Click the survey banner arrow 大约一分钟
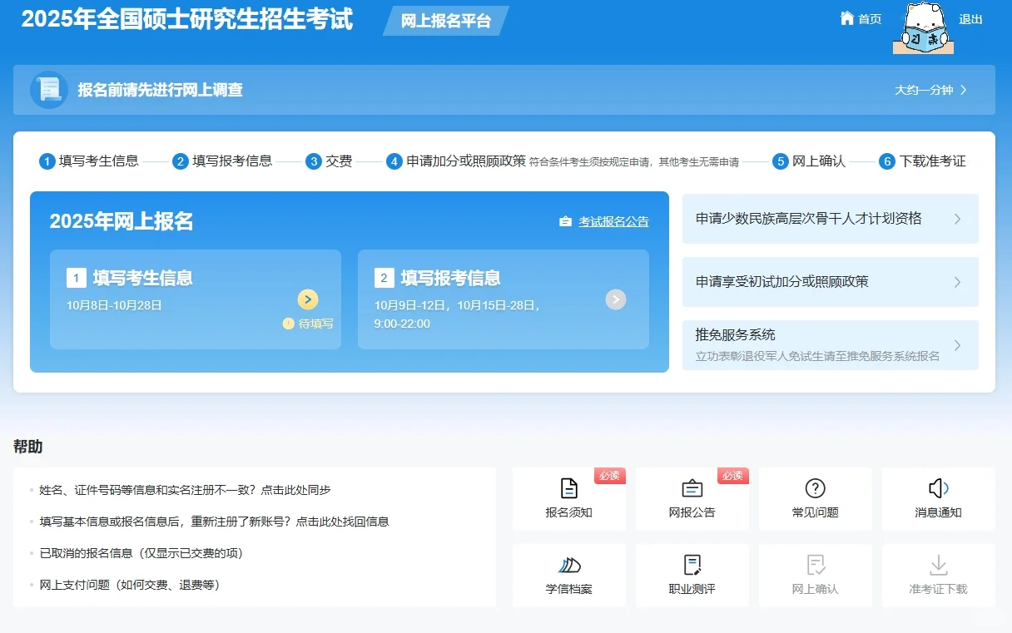The image size is (1012, 633). (x=930, y=90)
